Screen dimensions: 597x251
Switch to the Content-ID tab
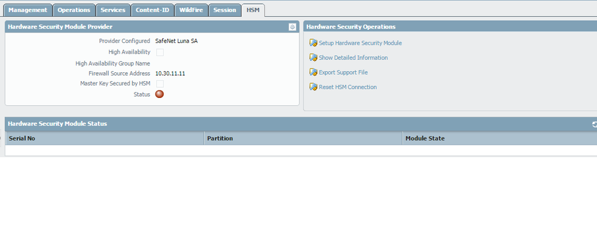click(x=153, y=10)
